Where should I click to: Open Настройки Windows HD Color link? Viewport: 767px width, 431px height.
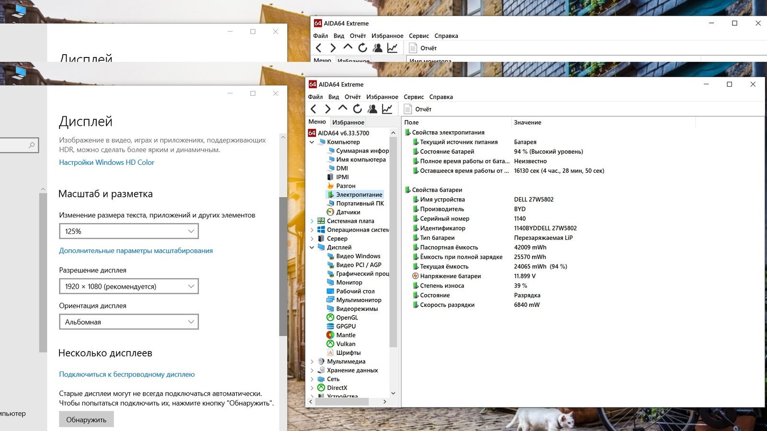(106, 162)
